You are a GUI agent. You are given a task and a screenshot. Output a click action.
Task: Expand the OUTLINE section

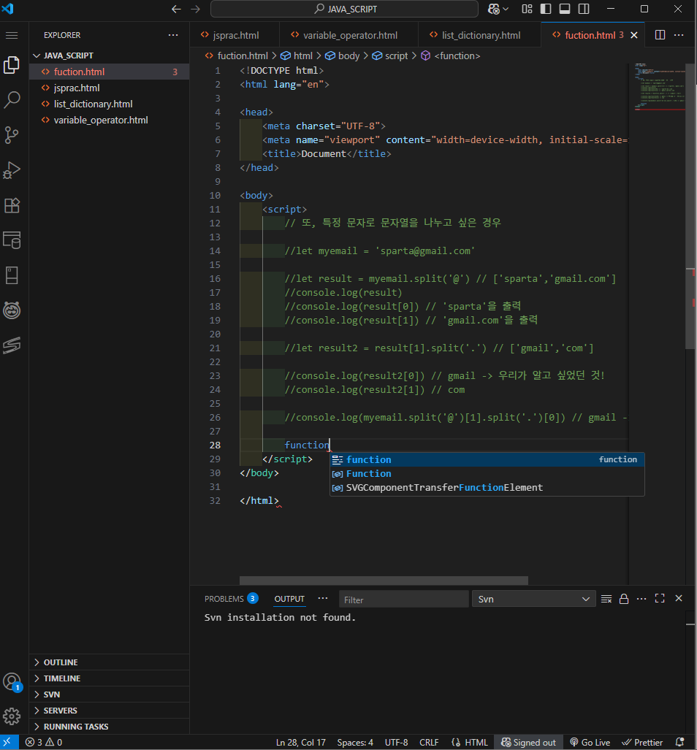coord(110,662)
